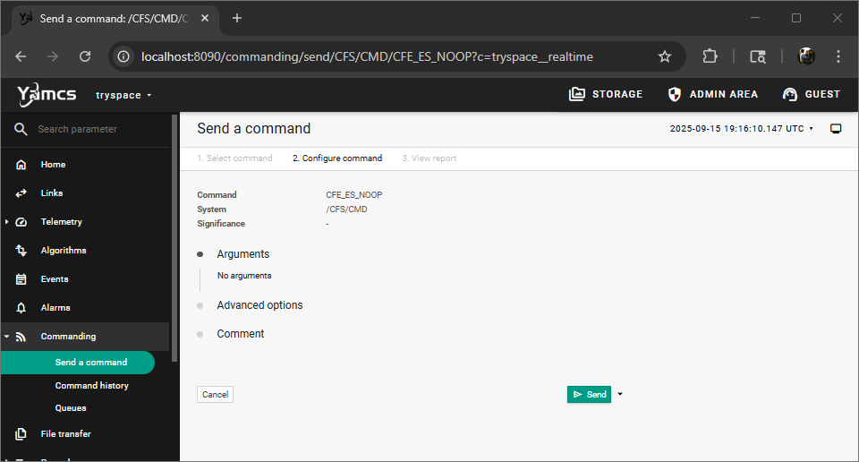The image size is (859, 462).
Task: Open Links via its arrows icon
Action: coord(21,193)
